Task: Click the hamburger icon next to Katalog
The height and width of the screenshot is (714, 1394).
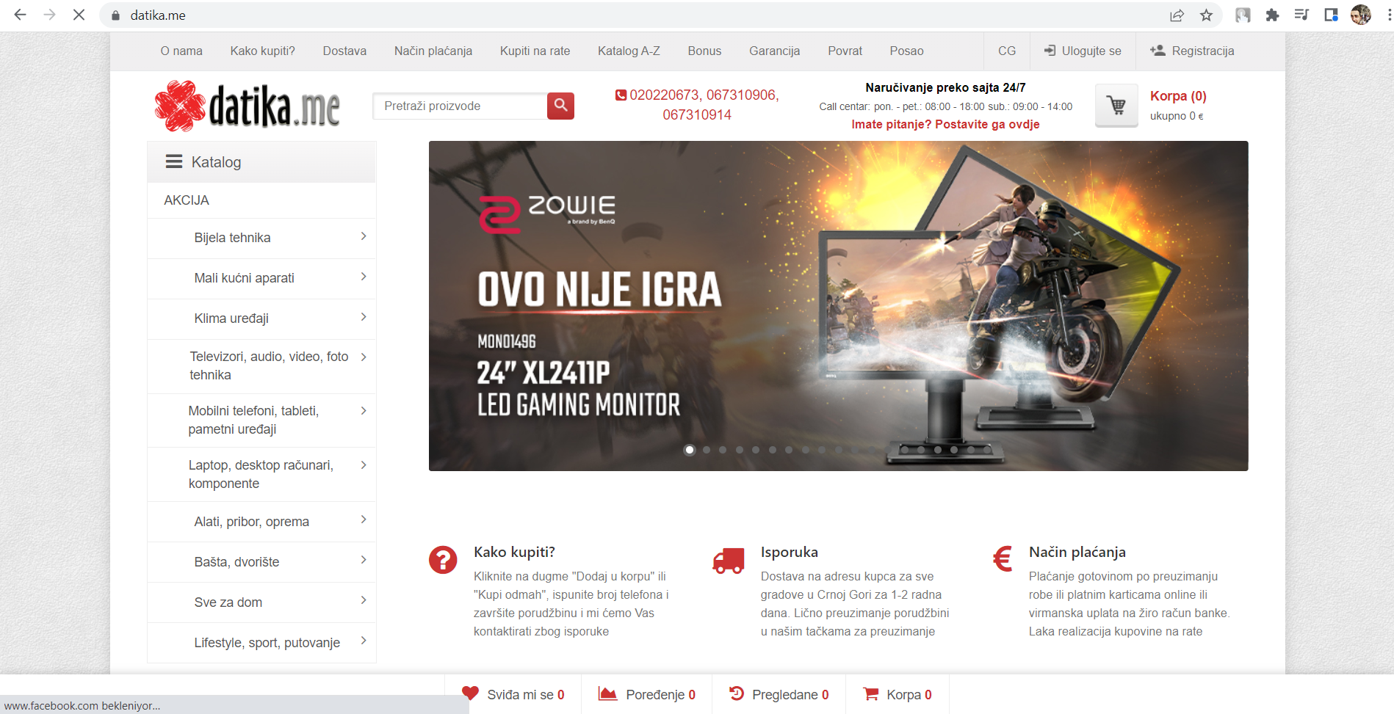Action: (x=173, y=161)
